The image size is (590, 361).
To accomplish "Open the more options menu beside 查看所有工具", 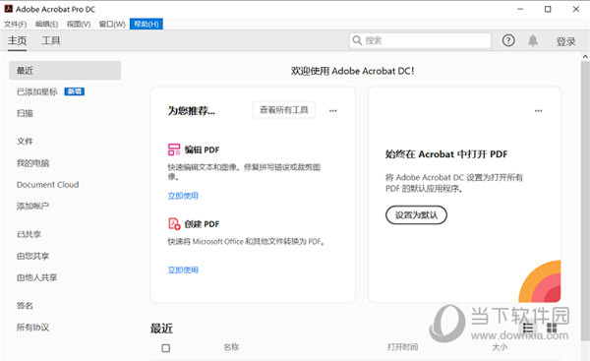I will (333, 111).
